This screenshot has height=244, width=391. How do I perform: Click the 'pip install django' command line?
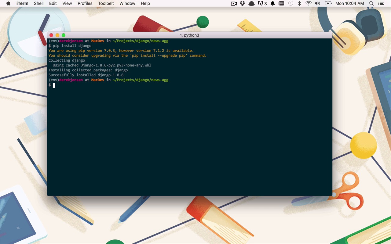pyautogui.click(x=70, y=46)
